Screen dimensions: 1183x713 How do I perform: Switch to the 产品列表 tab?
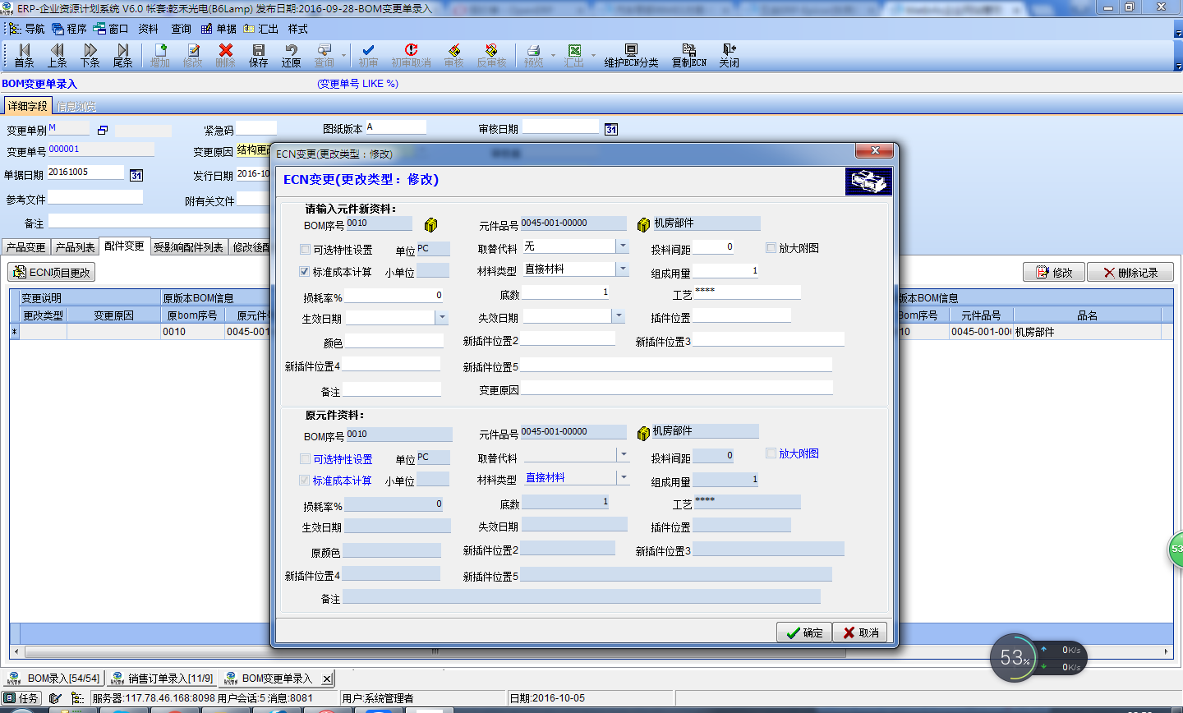[75, 247]
